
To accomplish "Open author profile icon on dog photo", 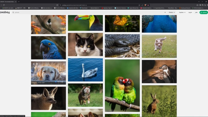I will coord(64,64).
